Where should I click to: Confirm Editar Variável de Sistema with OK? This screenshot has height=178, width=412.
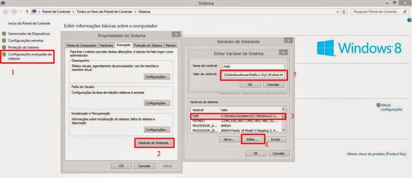250,84
